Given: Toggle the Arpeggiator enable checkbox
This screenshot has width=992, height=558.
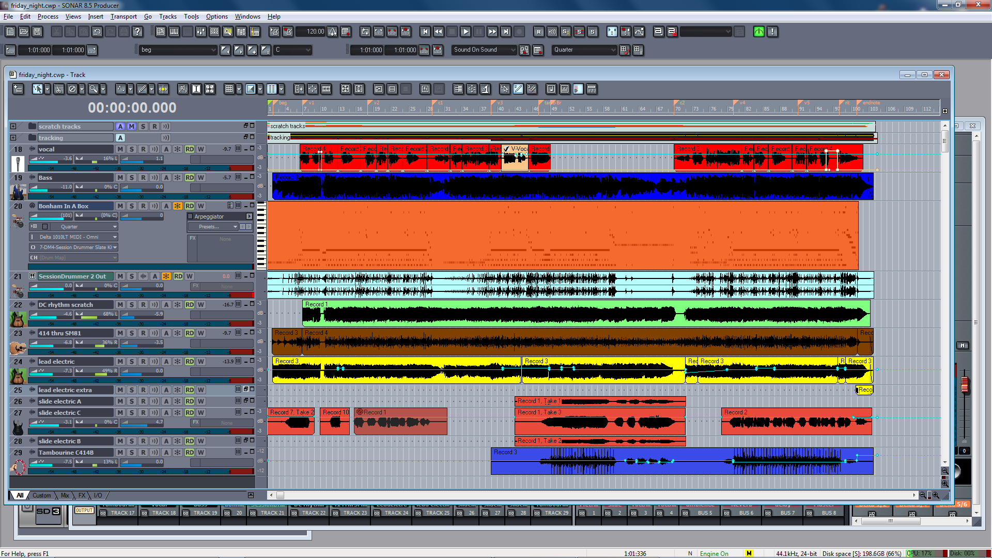Looking at the screenshot, I should point(190,216).
